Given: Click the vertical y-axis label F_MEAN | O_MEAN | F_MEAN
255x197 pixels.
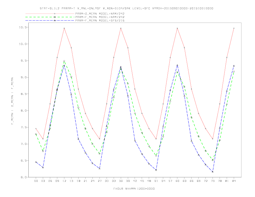Looking at the screenshot, I should 12,101.
